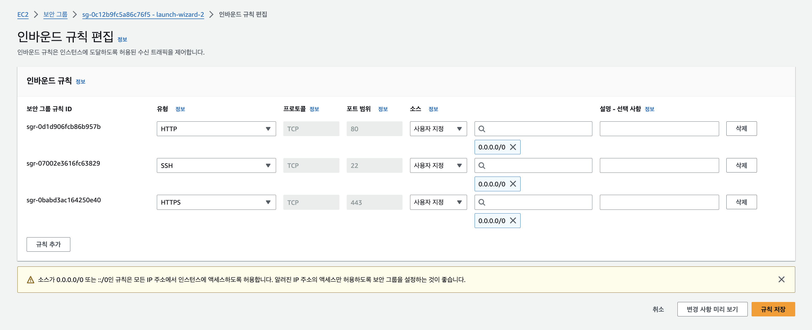This screenshot has width=812, height=330.
Task: Focus description field for HTTP rule
Action: pos(659,129)
